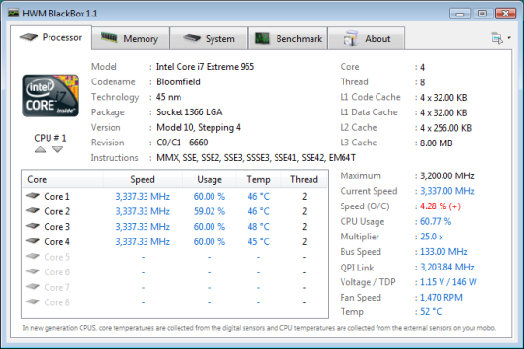Click the Fan Speed value 1,470 RPM
This screenshot has width=524, height=349.
[442, 298]
